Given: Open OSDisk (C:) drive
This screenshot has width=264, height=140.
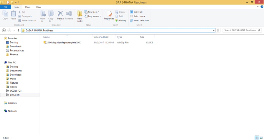Looking at the screenshot, I should click(14, 91).
